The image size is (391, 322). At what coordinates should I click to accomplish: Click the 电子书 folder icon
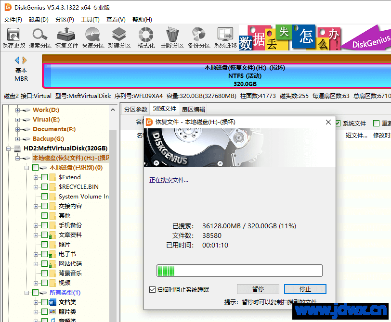pos(52,254)
